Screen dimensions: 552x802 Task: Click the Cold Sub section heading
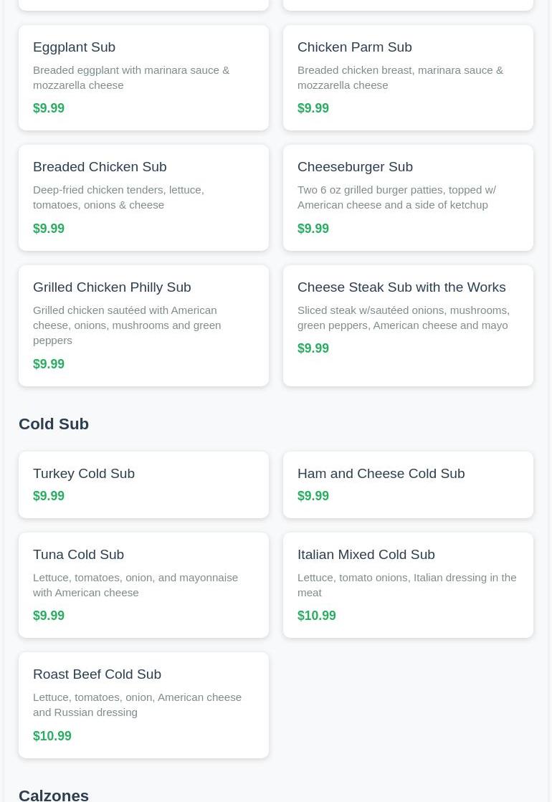pos(54,424)
